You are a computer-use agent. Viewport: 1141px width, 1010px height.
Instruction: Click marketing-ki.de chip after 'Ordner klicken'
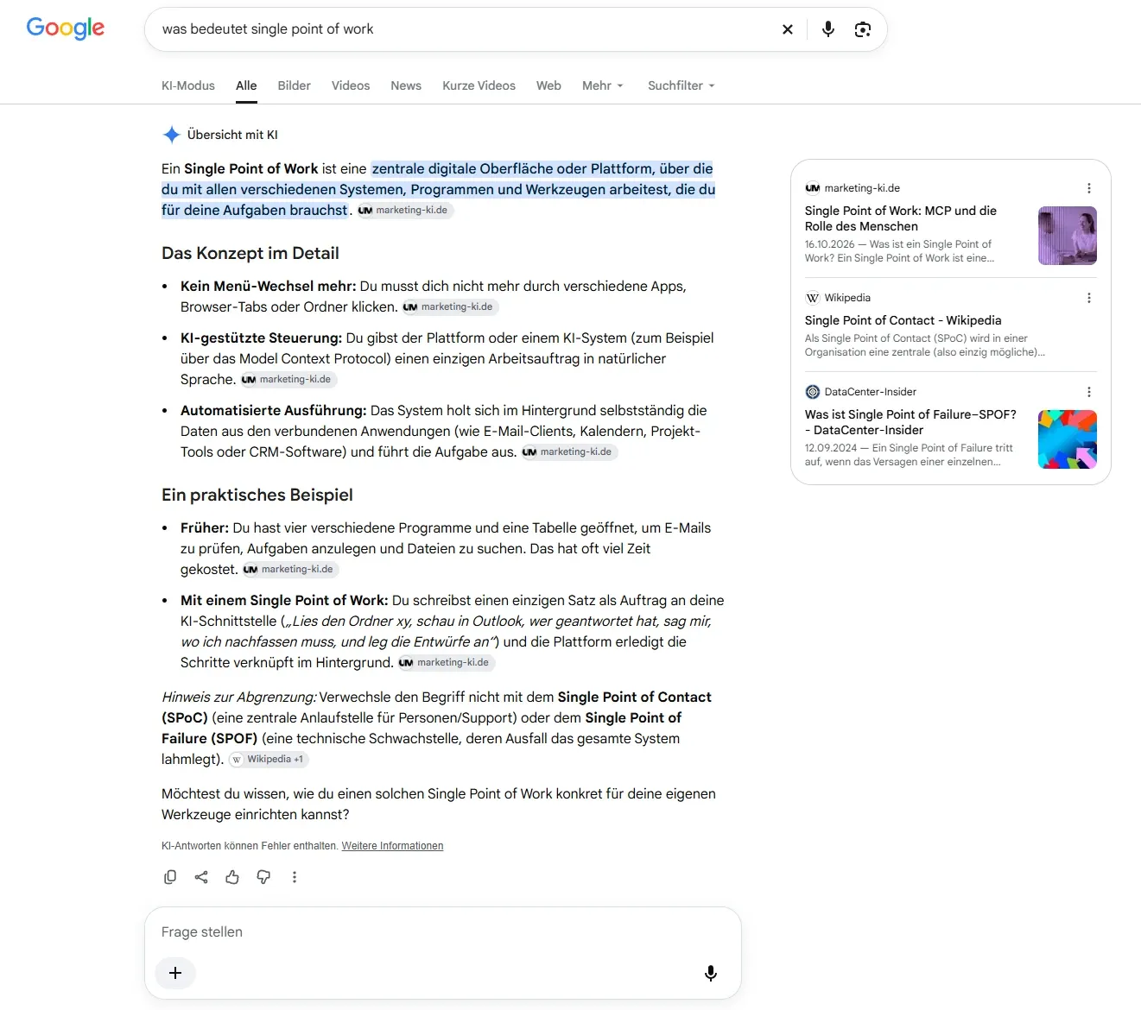tap(450, 307)
